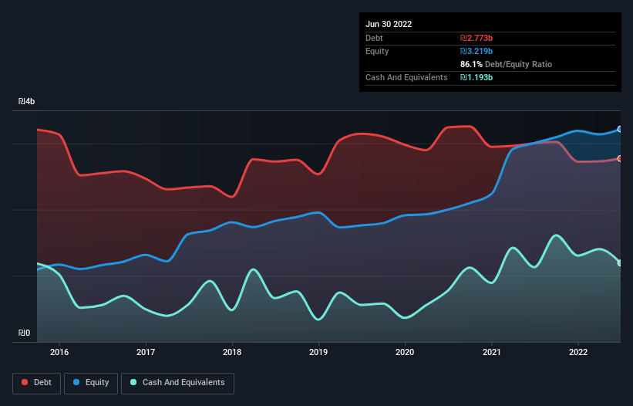633x406 pixels.
Task: Toggle the Equity series legend button
Action: pyautogui.click(x=91, y=383)
